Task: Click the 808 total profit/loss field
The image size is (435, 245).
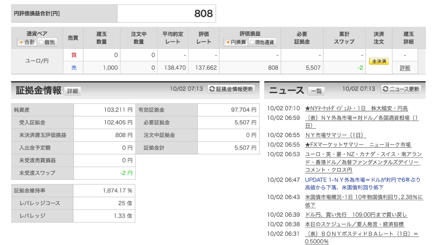Action: pos(166,14)
